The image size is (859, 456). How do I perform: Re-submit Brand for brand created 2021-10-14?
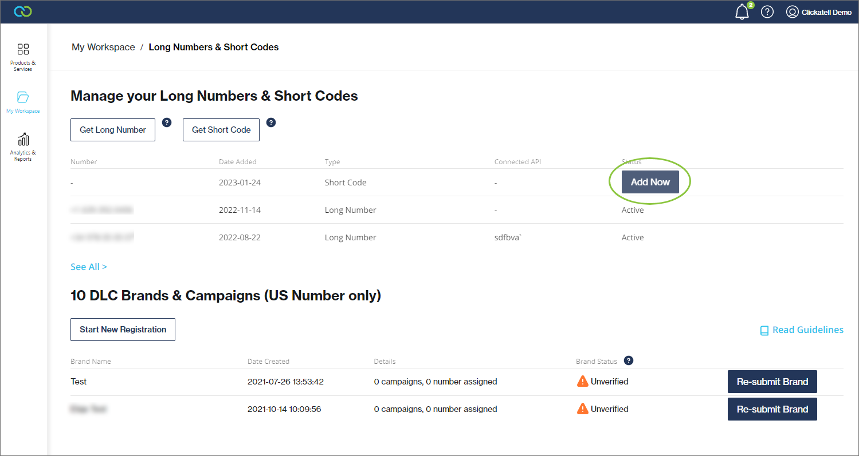(x=772, y=409)
